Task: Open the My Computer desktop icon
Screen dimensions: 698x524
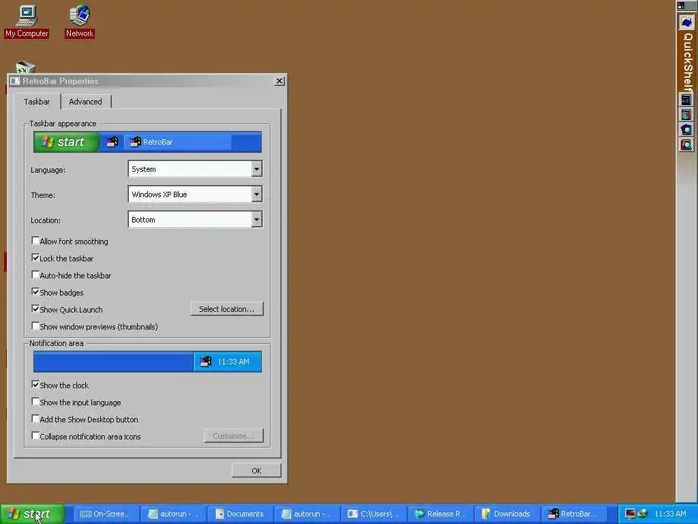Action: click(x=27, y=22)
